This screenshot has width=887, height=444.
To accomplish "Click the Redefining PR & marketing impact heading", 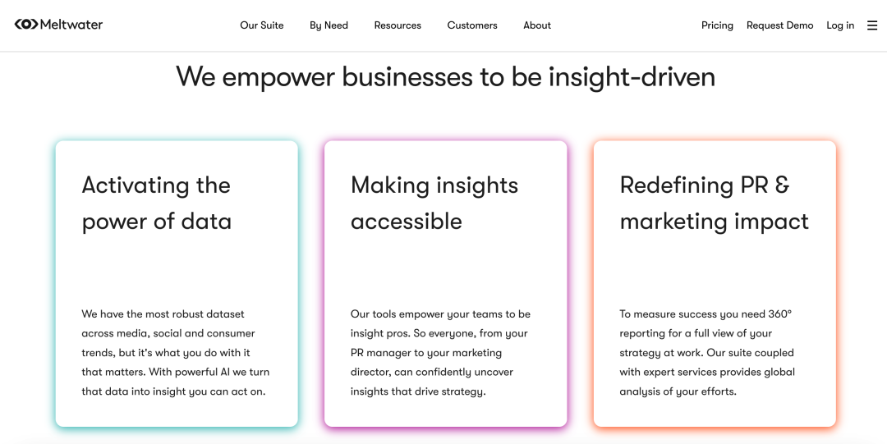I will click(x=714, y=203).
